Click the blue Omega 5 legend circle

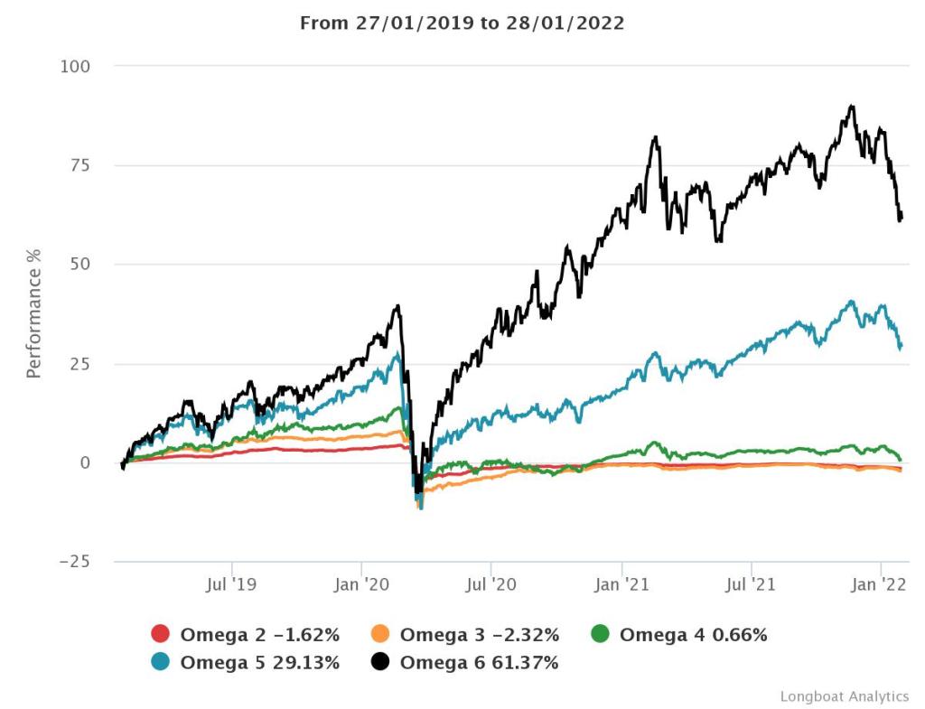click(x=161, y=662)
